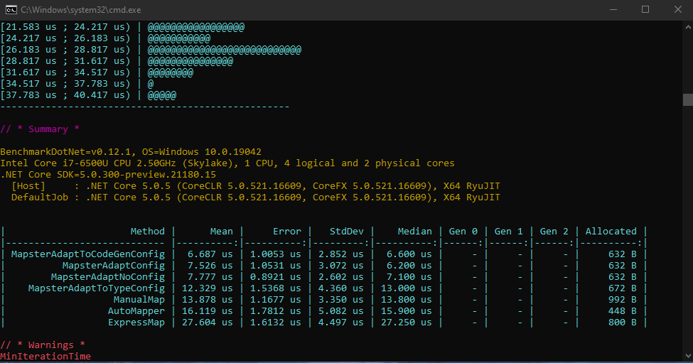Image resolution: width=693 pixels, height=363 pixels.
Task: Click 'ManualMap' method name
Action: [x=139, y=300]
